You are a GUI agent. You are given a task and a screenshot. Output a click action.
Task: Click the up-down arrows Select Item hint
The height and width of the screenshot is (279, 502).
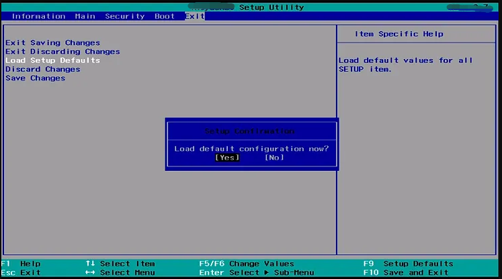(120, 264)
